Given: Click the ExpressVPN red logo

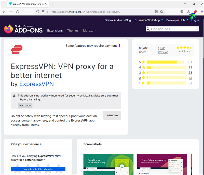Looking at the screenshot, I should [17, 50].
